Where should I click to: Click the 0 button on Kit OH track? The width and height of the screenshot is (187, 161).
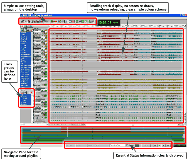pyautogui.click(x=42, y=118)
